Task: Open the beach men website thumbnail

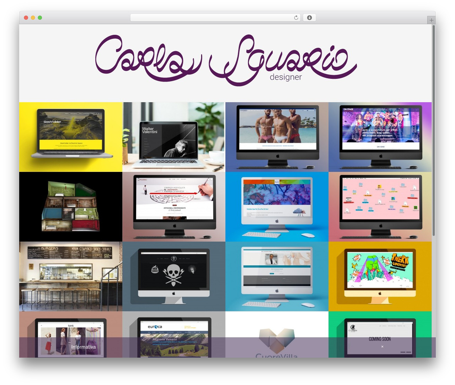Action: coord(277,137)
